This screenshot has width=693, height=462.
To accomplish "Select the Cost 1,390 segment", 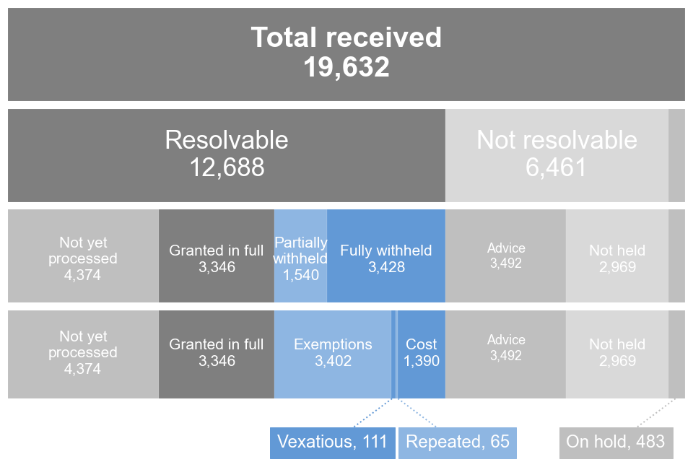I will (422, 354).
